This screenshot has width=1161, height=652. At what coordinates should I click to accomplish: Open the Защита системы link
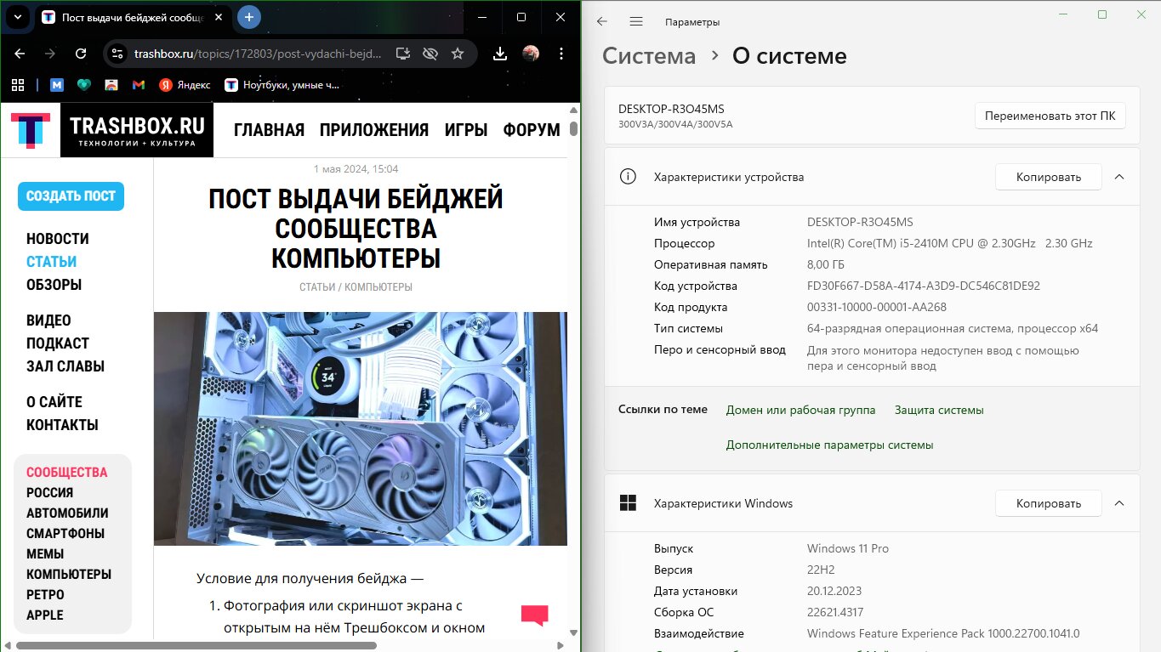coord(938,410)
